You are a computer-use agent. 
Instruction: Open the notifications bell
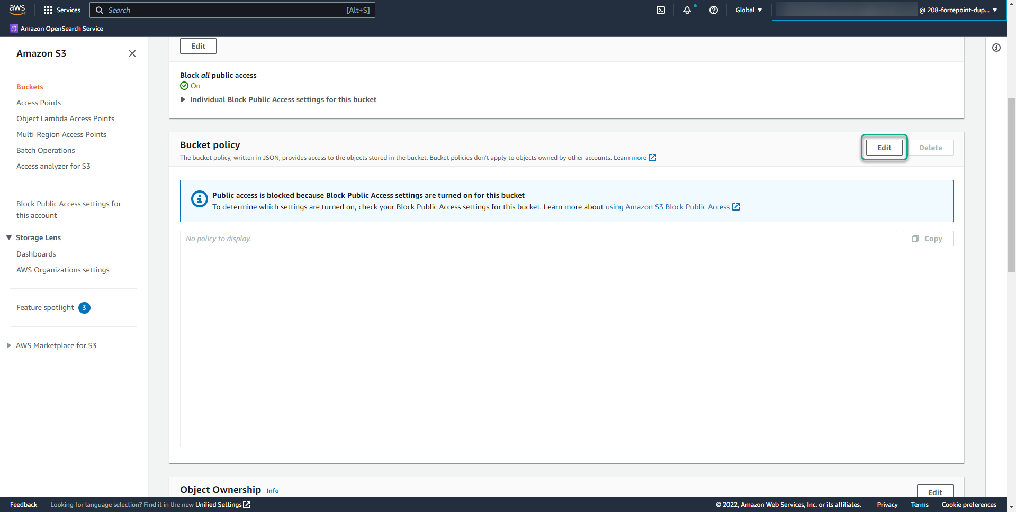coord(686,10)
